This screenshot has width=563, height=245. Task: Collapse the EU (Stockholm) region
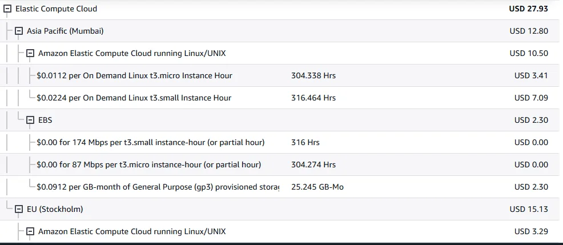coord(19,210)
